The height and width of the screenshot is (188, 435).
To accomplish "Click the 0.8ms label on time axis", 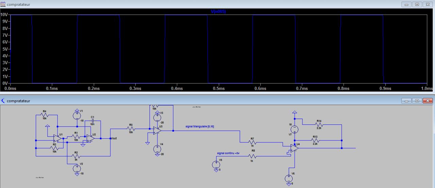I will point(343,88).
